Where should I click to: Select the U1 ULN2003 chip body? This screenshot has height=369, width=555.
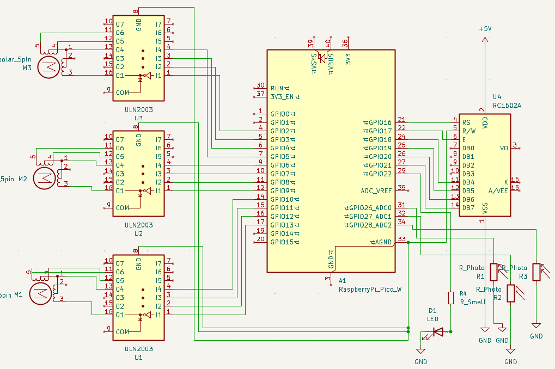click(x=138, y=298)
